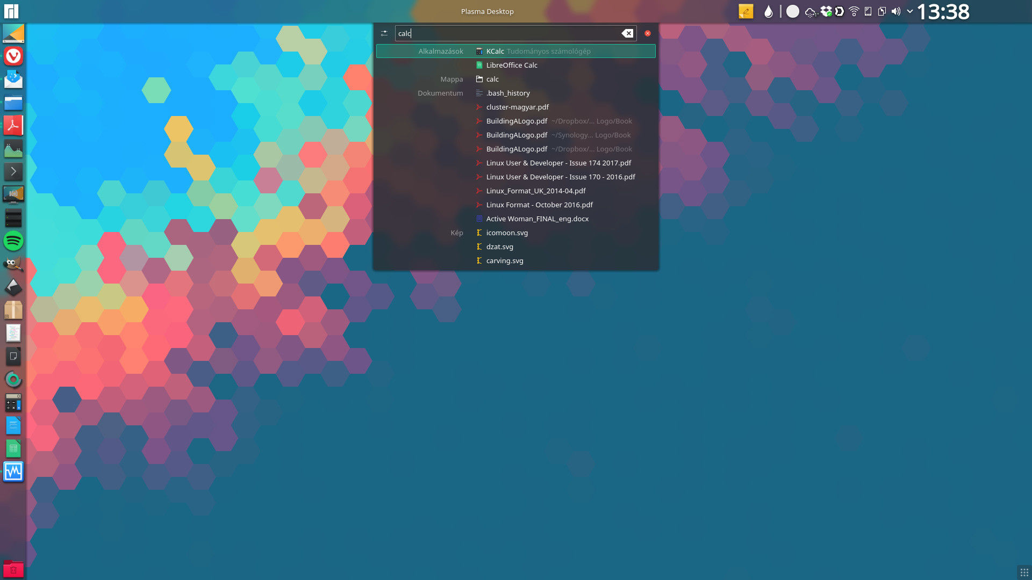
Task: Click the KDE Connect phone tray icon
Action: (868, 11)
